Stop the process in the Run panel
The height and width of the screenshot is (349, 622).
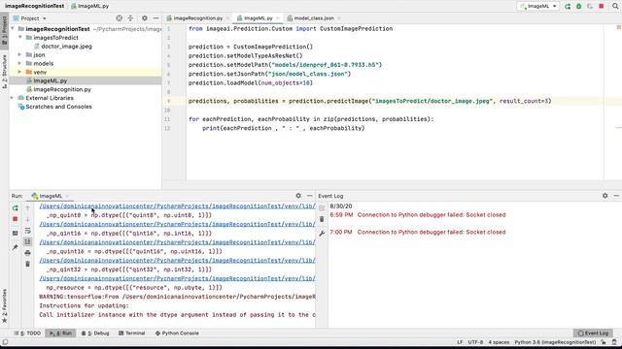click(x=16, y=219)
